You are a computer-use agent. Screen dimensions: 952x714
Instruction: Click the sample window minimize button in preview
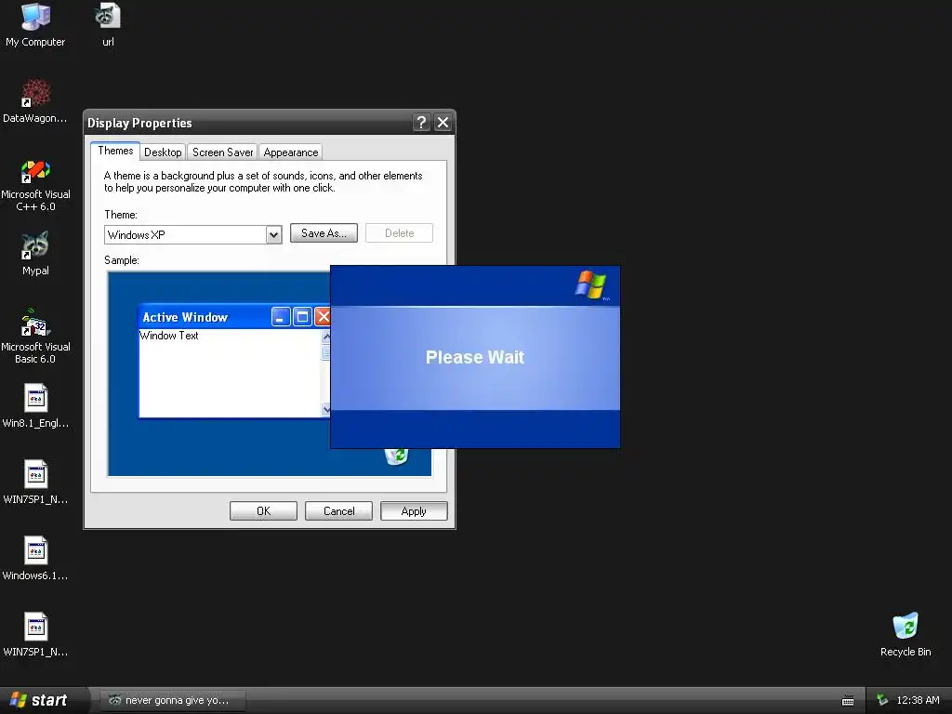tap(281, 317)
